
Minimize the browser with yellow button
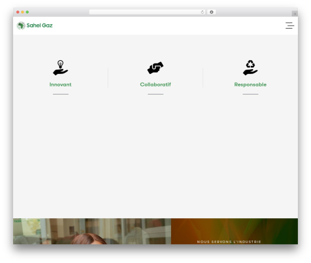click(x=22, y=12)
